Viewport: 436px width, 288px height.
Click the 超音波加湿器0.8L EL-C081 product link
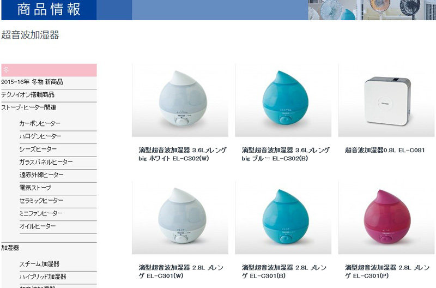click(x=385, y=150)
